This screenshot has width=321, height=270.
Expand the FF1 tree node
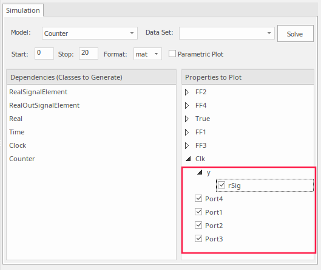(187, 132)
